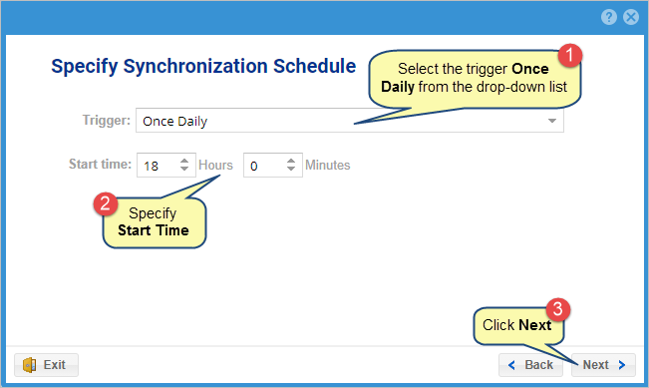649x388 pixels.
Task: Close the dialog with the X icon
Action: pyautogui.click(x=631, y=17)
